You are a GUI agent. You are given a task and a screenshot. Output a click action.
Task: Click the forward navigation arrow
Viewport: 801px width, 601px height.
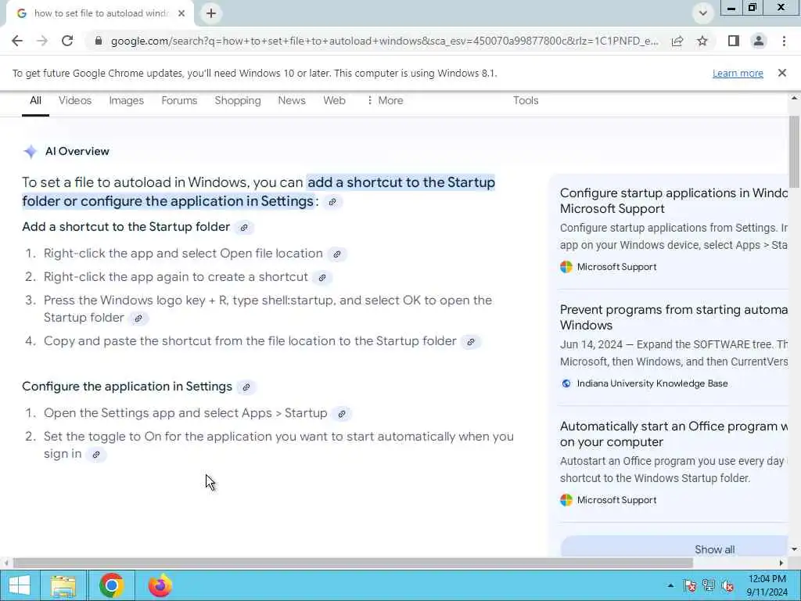(42, 41)
